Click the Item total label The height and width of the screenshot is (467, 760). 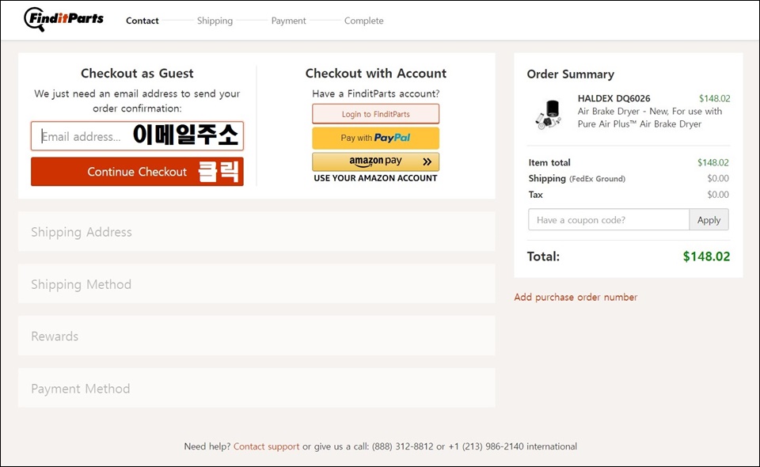[549, 162]
